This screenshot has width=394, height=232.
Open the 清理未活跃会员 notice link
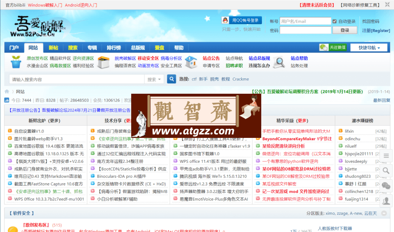click(x=317, y=5)
